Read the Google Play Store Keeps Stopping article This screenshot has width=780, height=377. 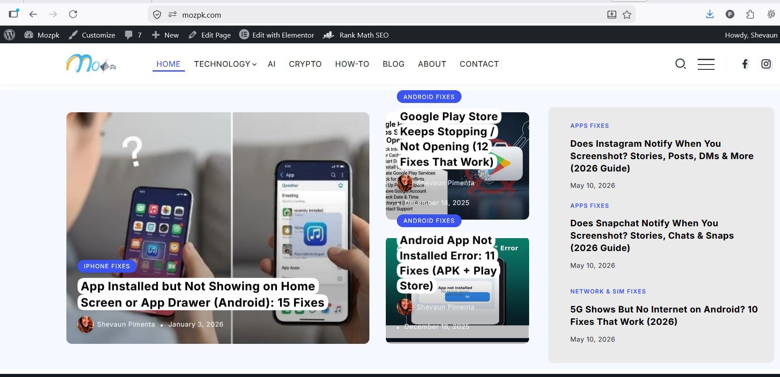click(449, 139)
